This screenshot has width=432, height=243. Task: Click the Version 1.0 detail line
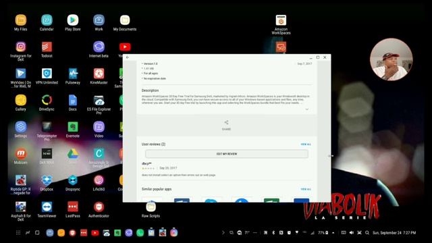[x=151, y=63]
